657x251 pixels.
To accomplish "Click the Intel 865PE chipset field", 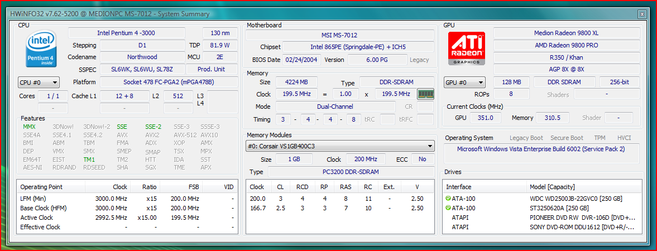I will (x=358, y=47).
